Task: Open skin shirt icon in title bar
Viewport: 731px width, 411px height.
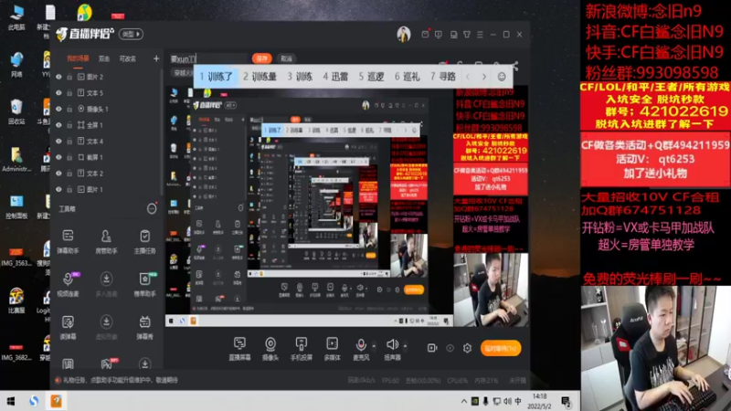Action: 467,35
